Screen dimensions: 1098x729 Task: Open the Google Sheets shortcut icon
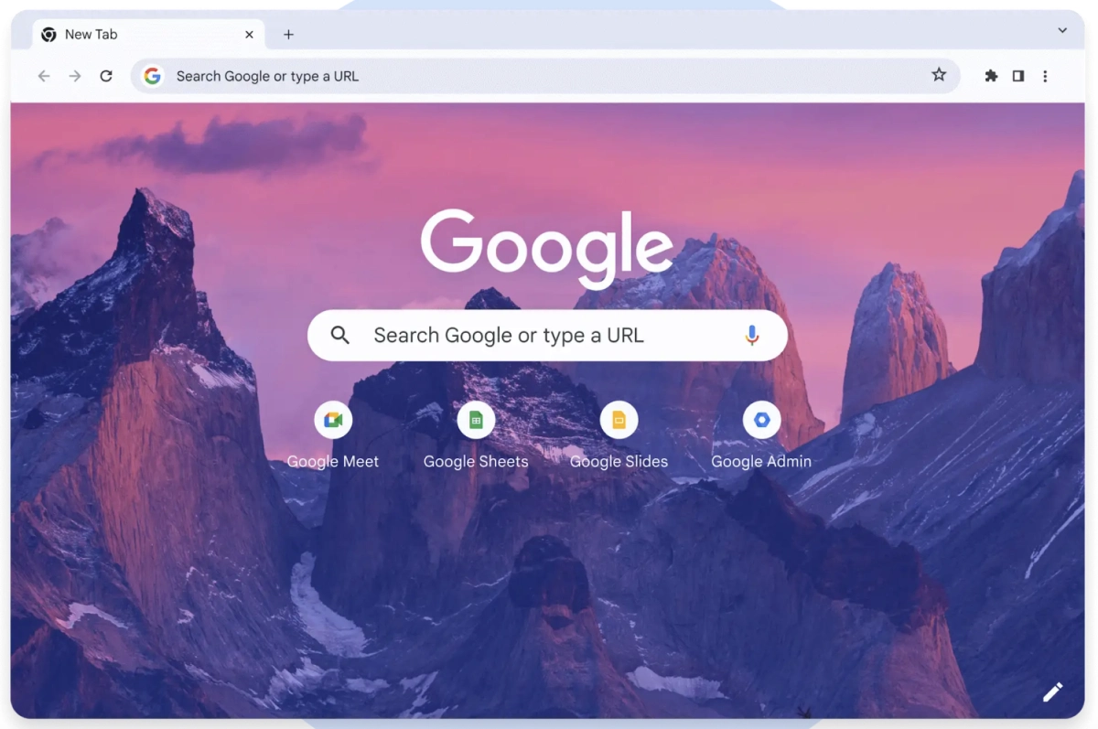(x=476, y=420)
